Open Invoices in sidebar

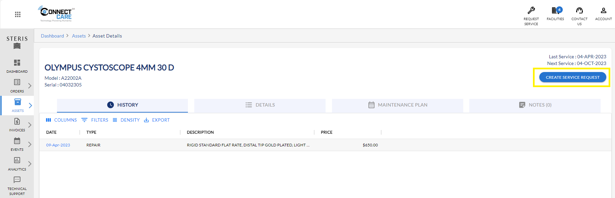(17, 125)
